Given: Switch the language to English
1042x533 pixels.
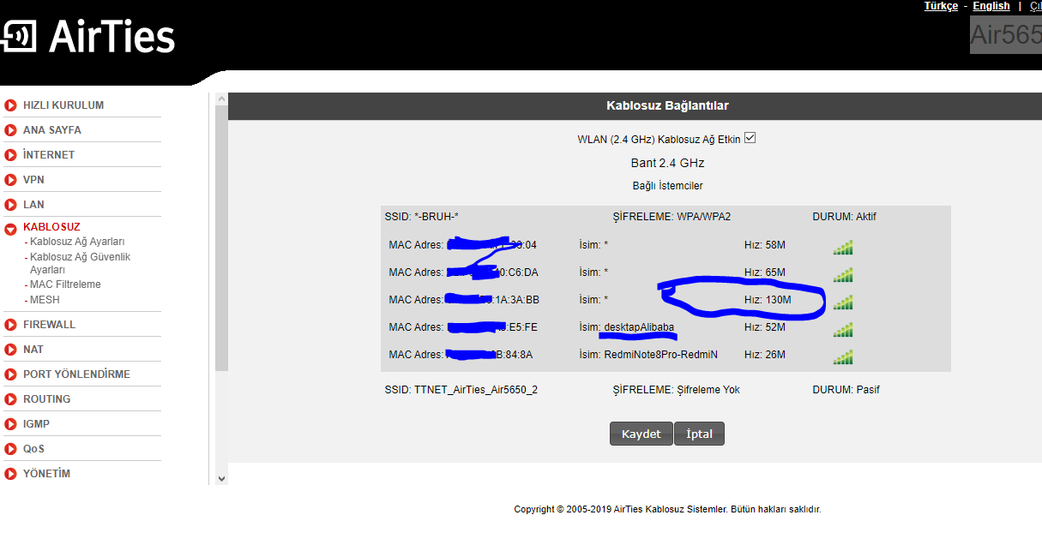Looking at the screenshot, I should [991, 6].
